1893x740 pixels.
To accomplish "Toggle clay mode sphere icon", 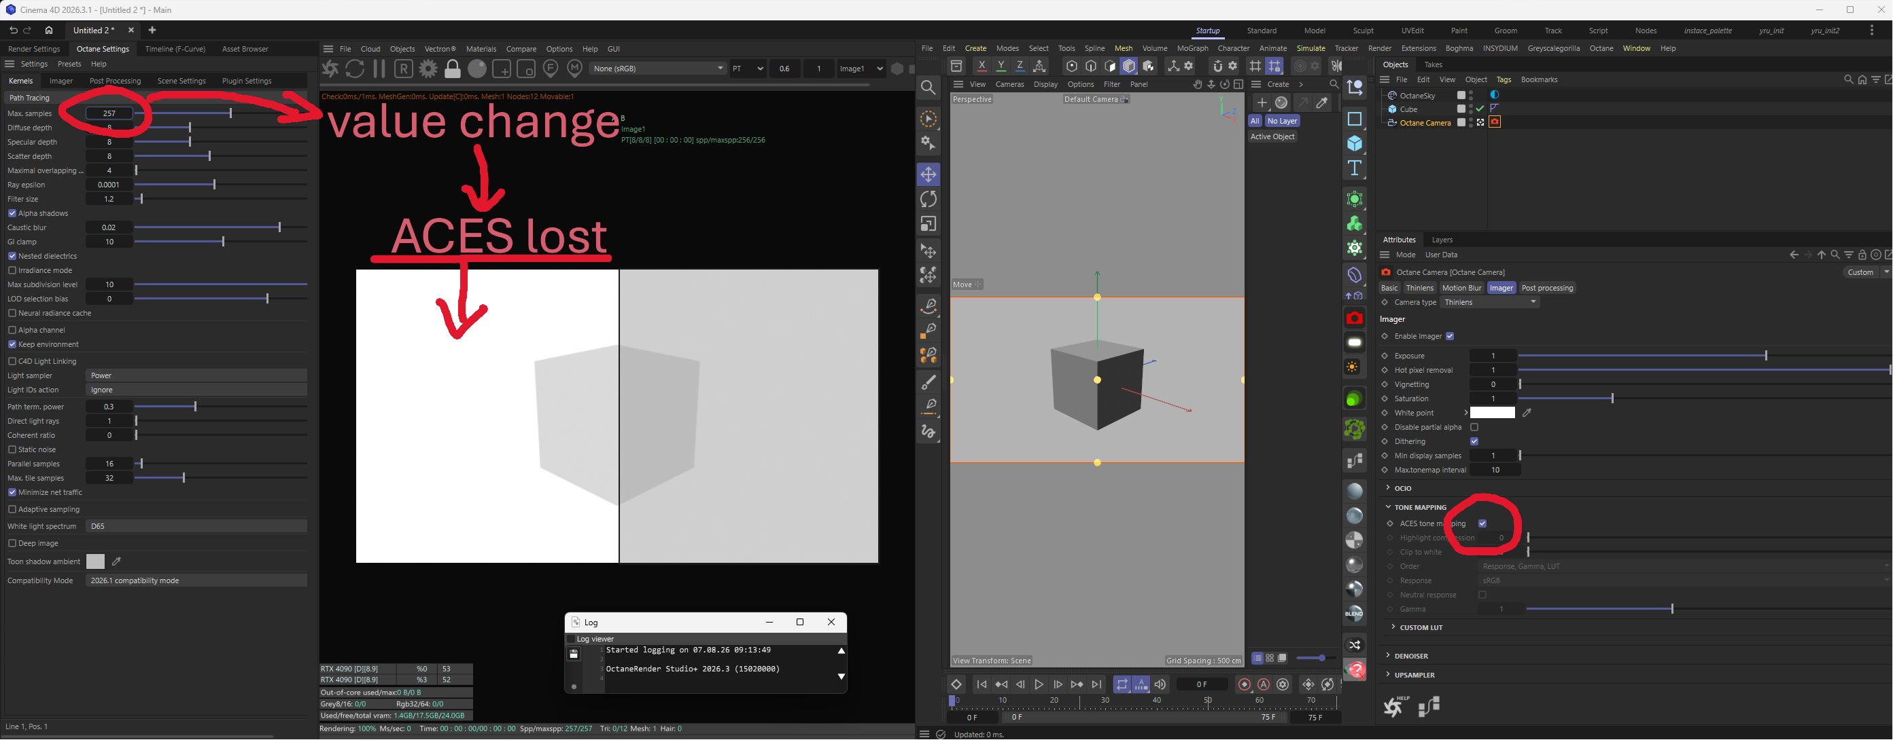I will [x=478, y=69].
